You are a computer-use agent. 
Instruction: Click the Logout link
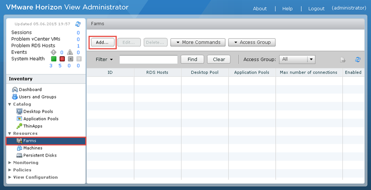(x=316, y=9)
